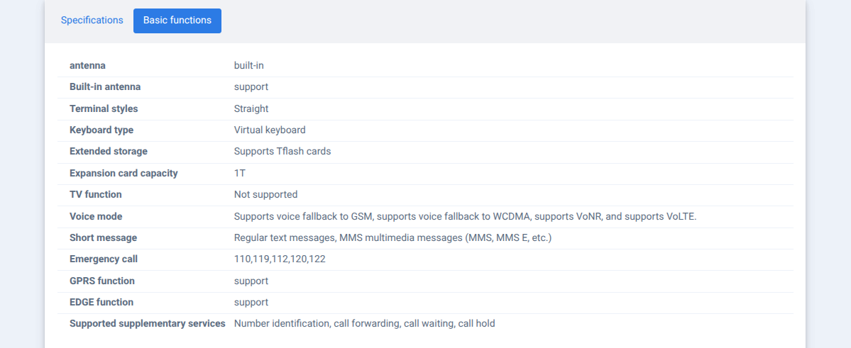Click the 'Built-in antenna' label
This screenshot has height=348, width=851.
tap(105, 87)
